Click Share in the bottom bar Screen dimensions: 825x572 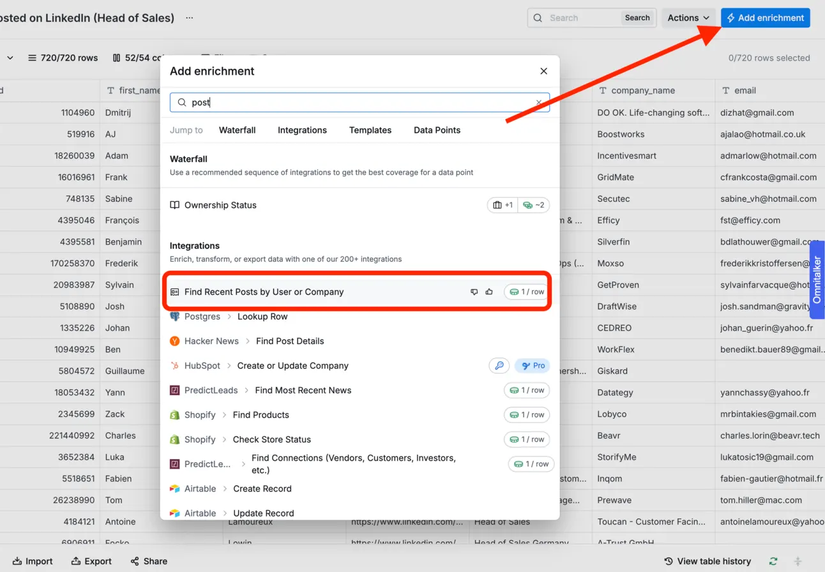coord(149,561)
